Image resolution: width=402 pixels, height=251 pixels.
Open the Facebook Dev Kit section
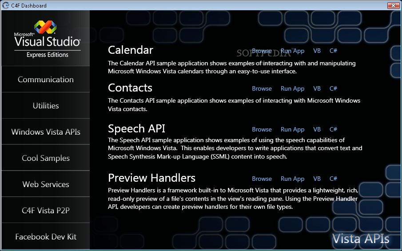[46, 236]
